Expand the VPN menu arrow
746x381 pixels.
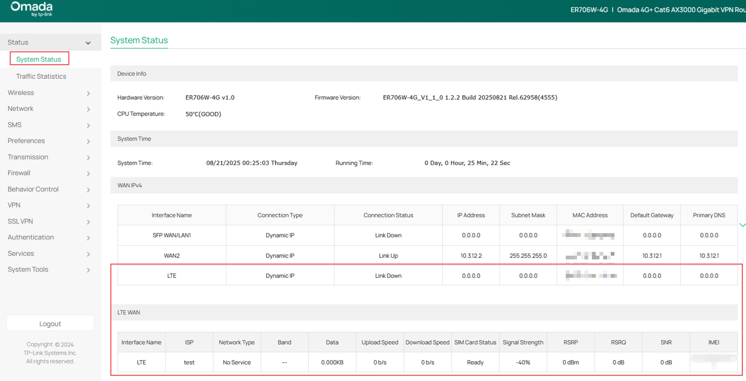click(88, 206)
